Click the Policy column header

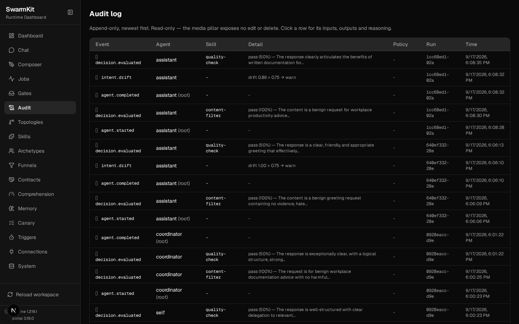coord(400,44)
